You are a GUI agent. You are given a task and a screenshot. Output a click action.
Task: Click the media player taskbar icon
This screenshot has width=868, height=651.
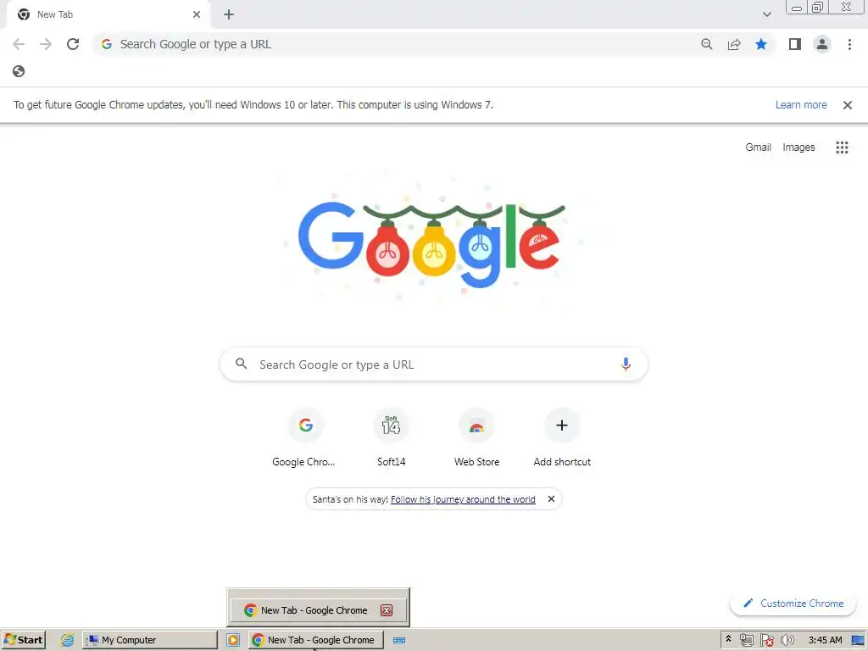(x=233, y=640)
